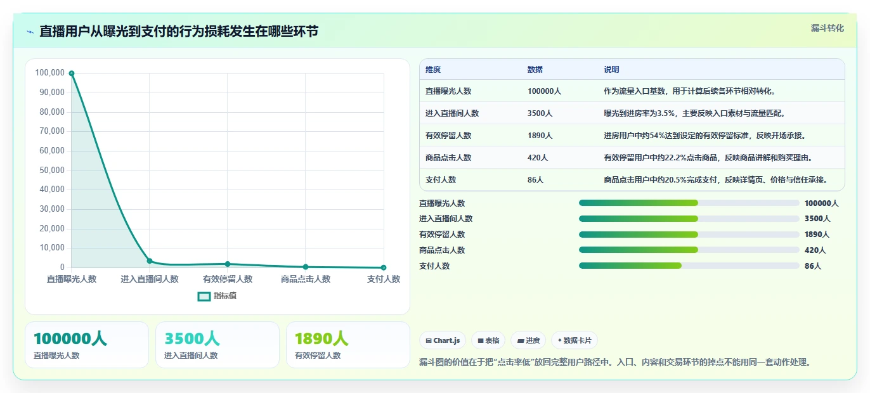
Task: Click the 420人 value beside the progress bar
Action: 815,250
